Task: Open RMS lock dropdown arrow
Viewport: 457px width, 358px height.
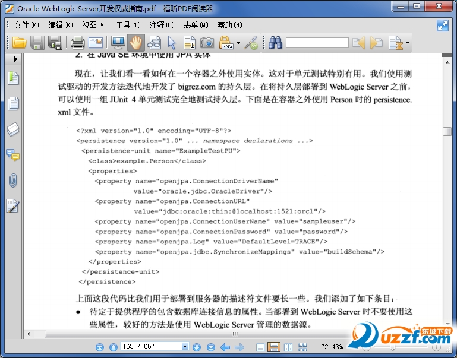Action: click(238, 43)
